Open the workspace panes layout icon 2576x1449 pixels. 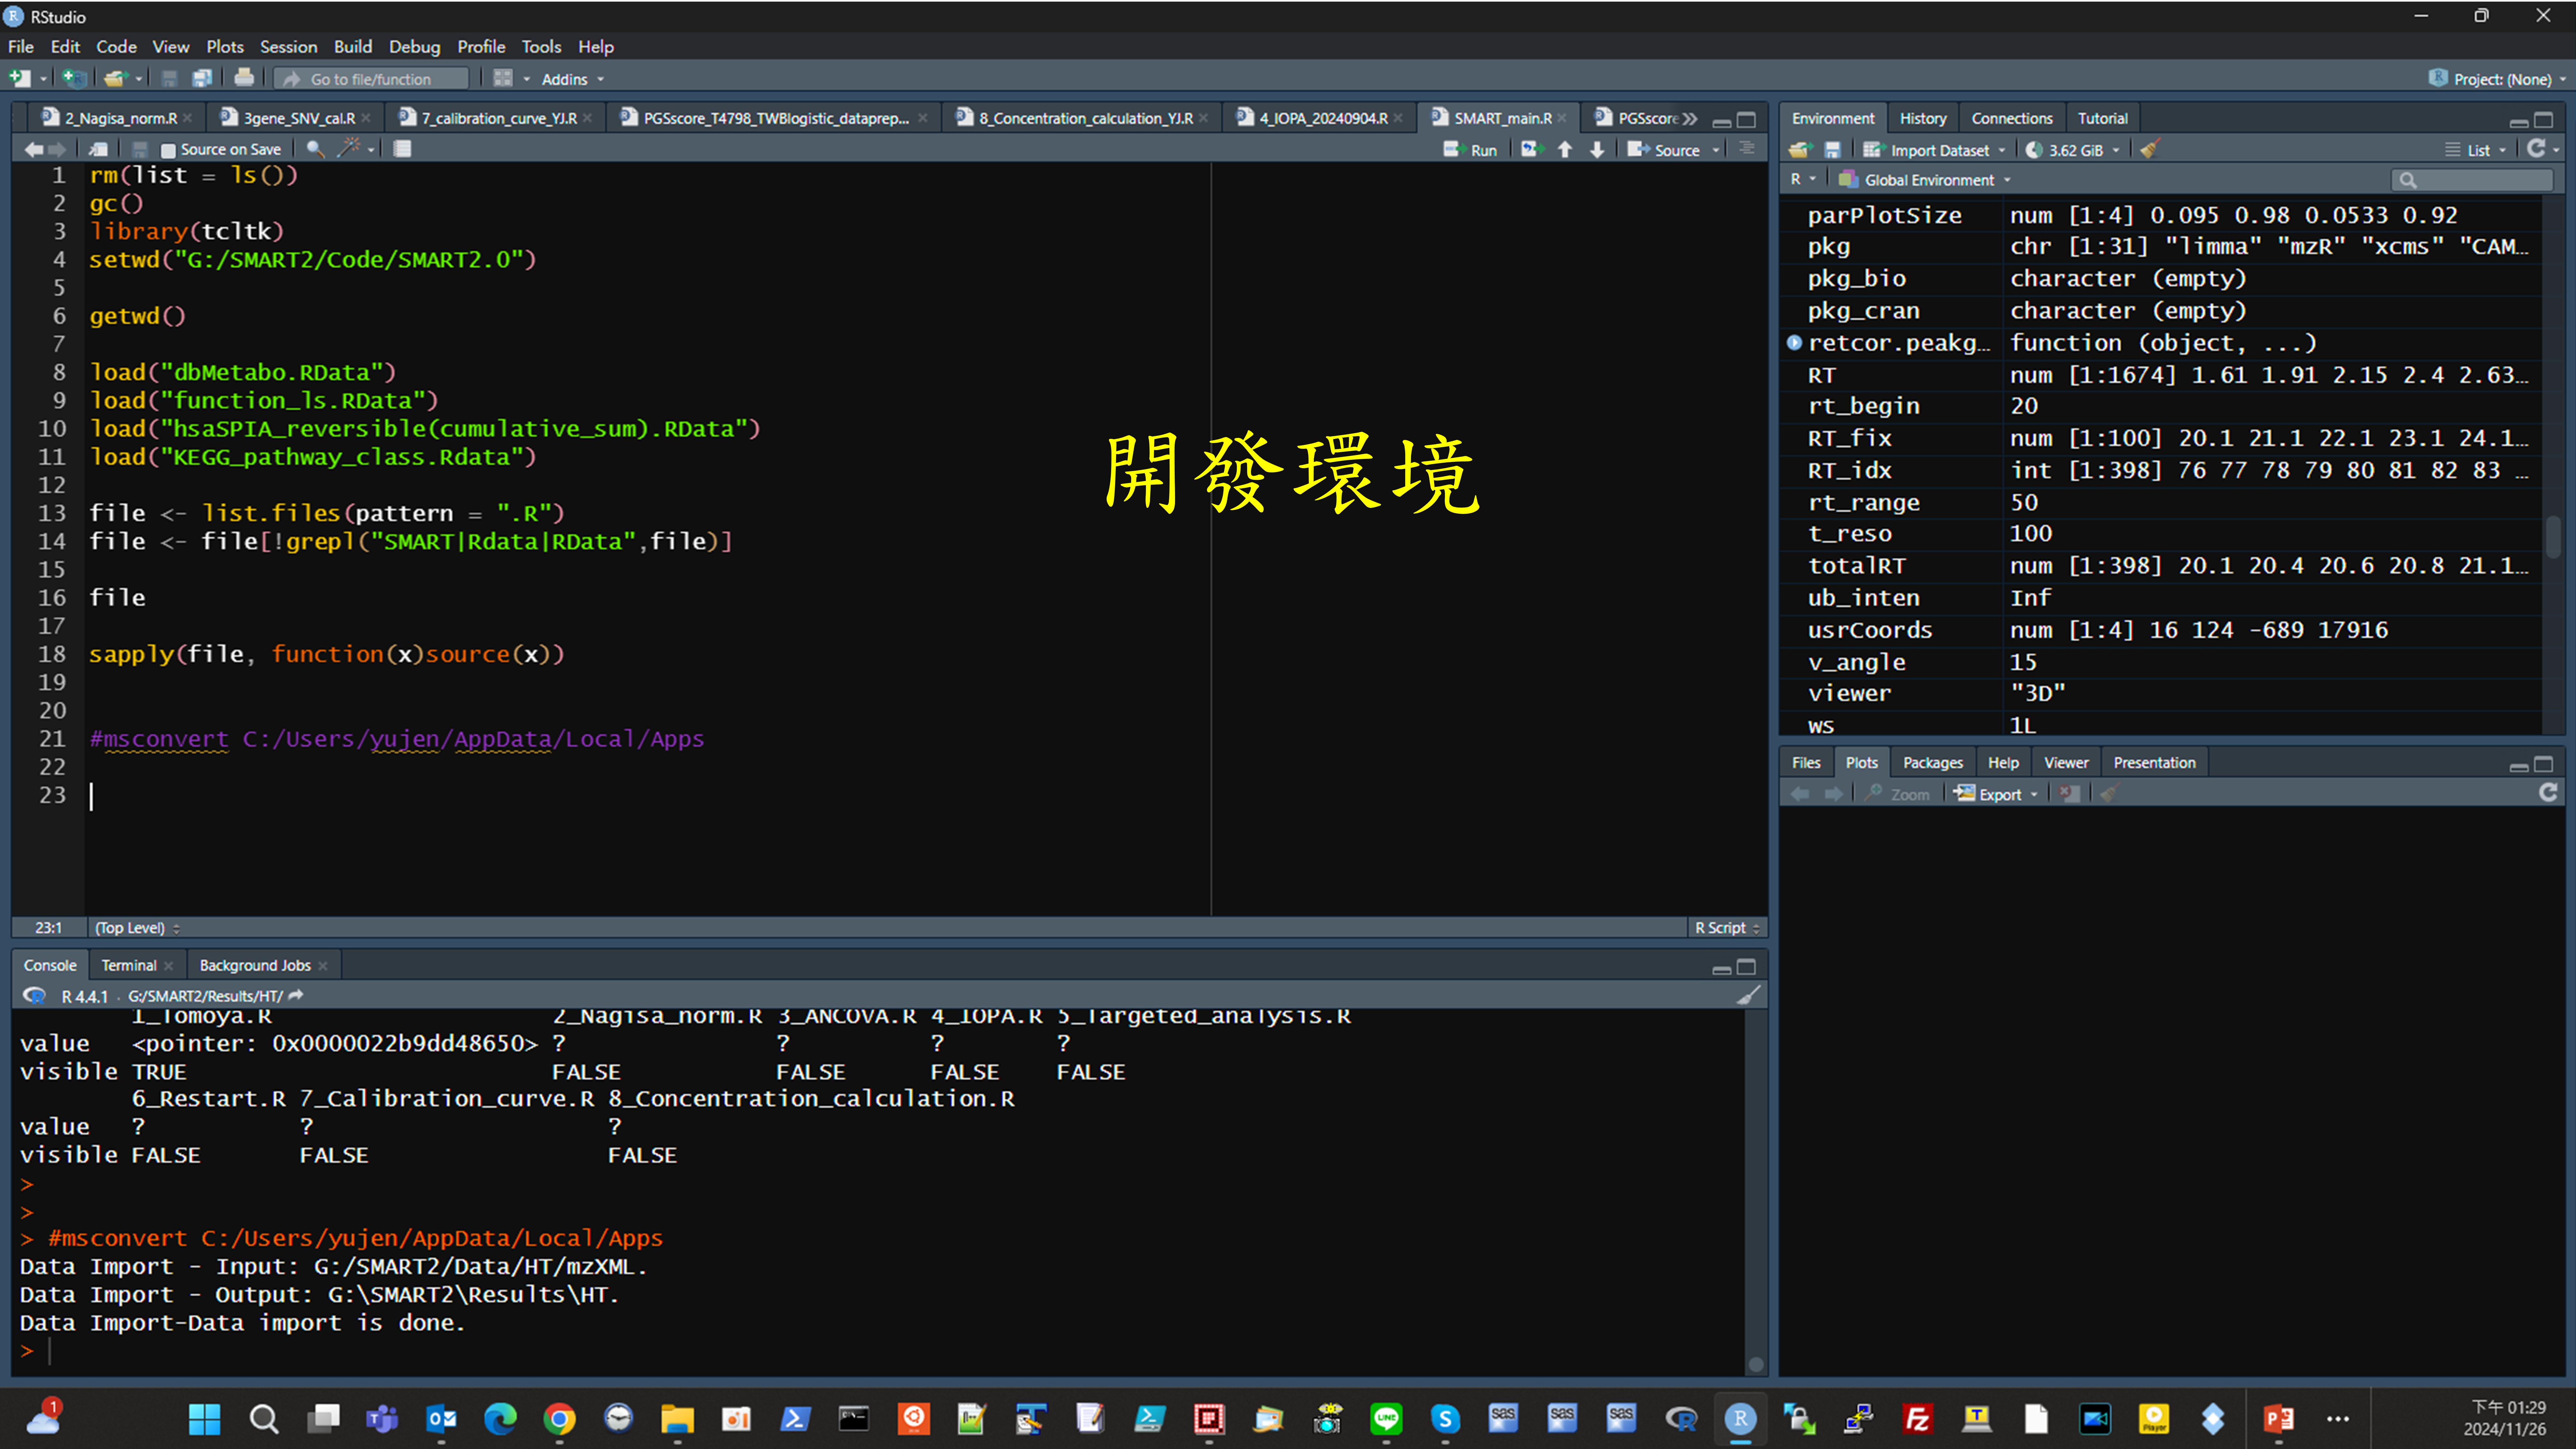pyautogui.click(x=503, y=78)
